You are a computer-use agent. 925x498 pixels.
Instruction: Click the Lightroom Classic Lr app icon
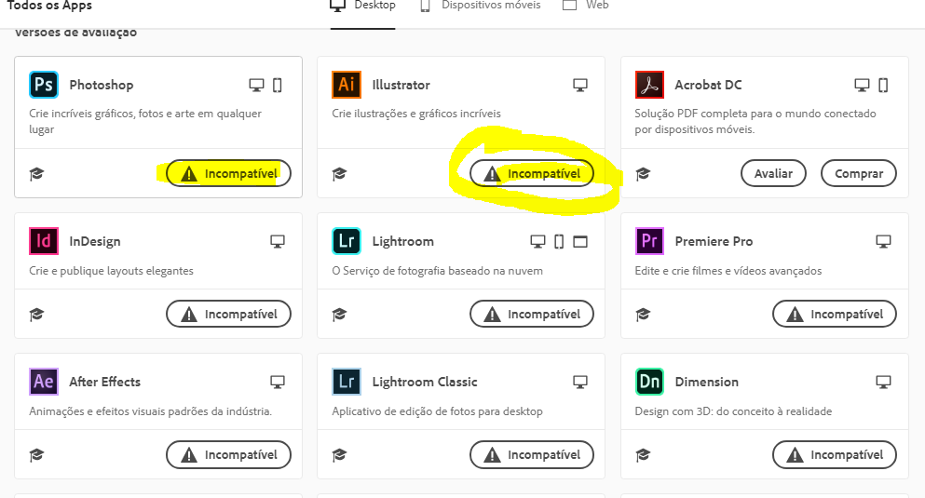click(x=347, y=382)
